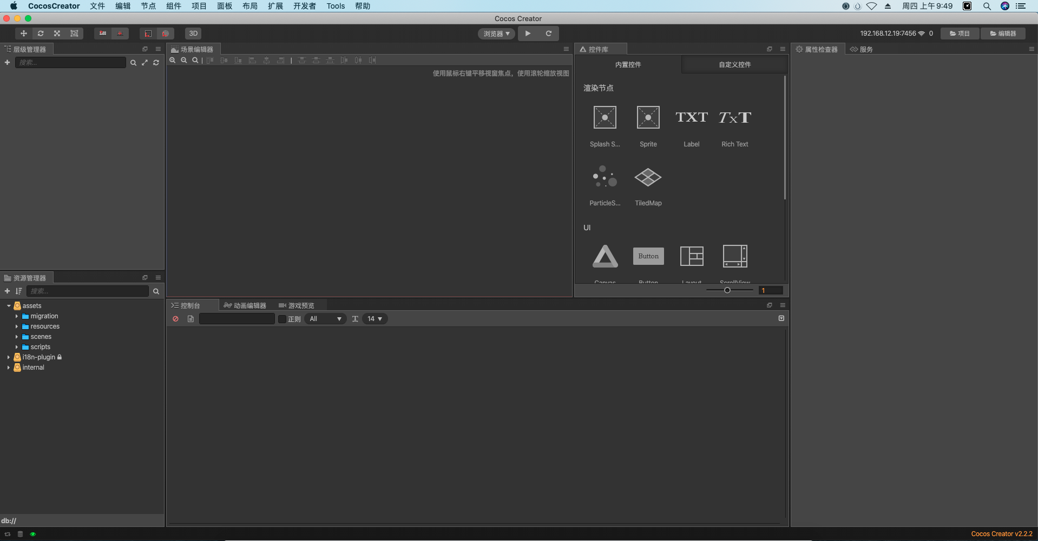This screenshot has height=541, width=1038.
Task: Refresh the hierarchy panel node tree
Action: (x=156, y=63)
